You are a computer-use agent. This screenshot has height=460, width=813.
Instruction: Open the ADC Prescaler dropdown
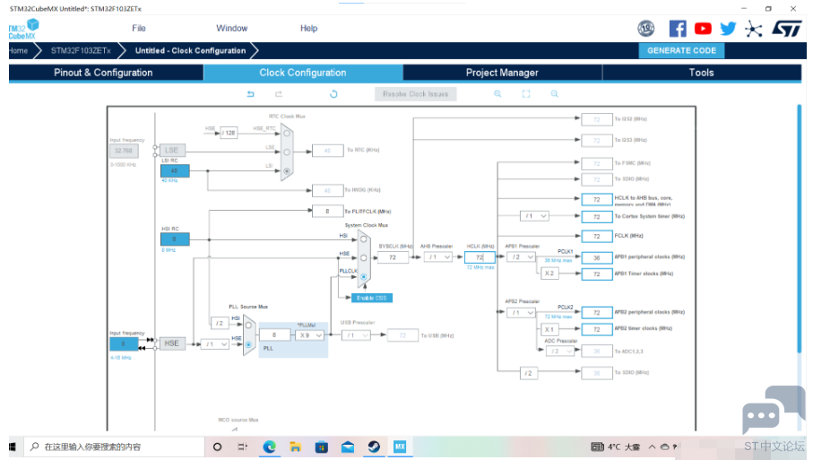[x=560, y=352]
